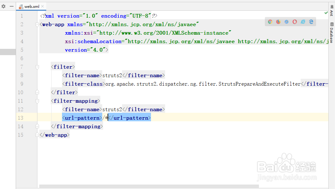
Task: Click the opening <url-pattern> tag
Action: [x=82, y=118]
